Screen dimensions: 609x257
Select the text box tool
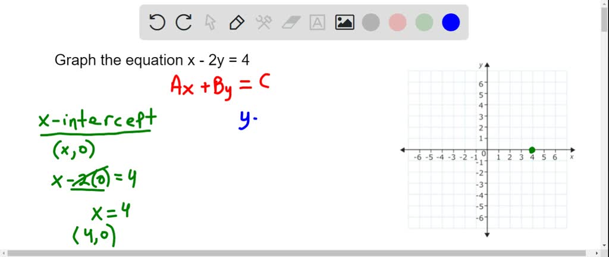[x=318, y=23]
